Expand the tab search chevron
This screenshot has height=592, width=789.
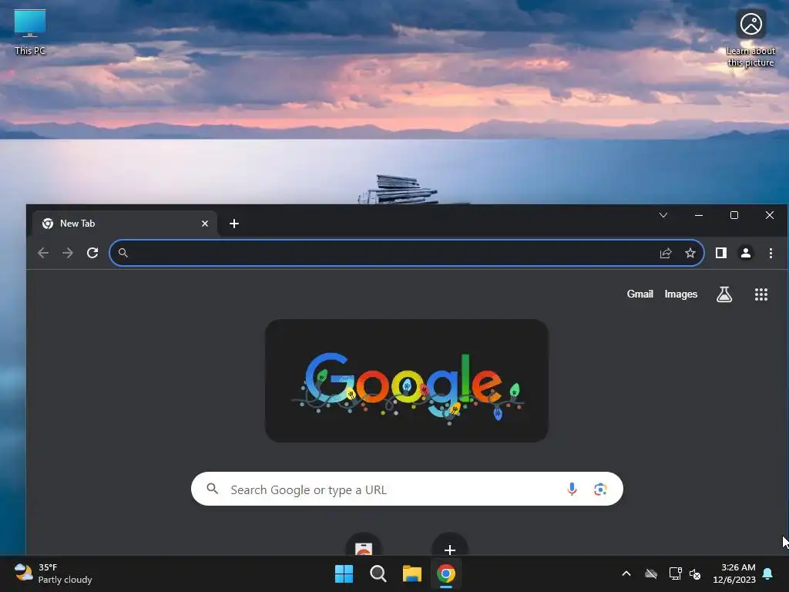pyautogui.click(x=663, y=216)
